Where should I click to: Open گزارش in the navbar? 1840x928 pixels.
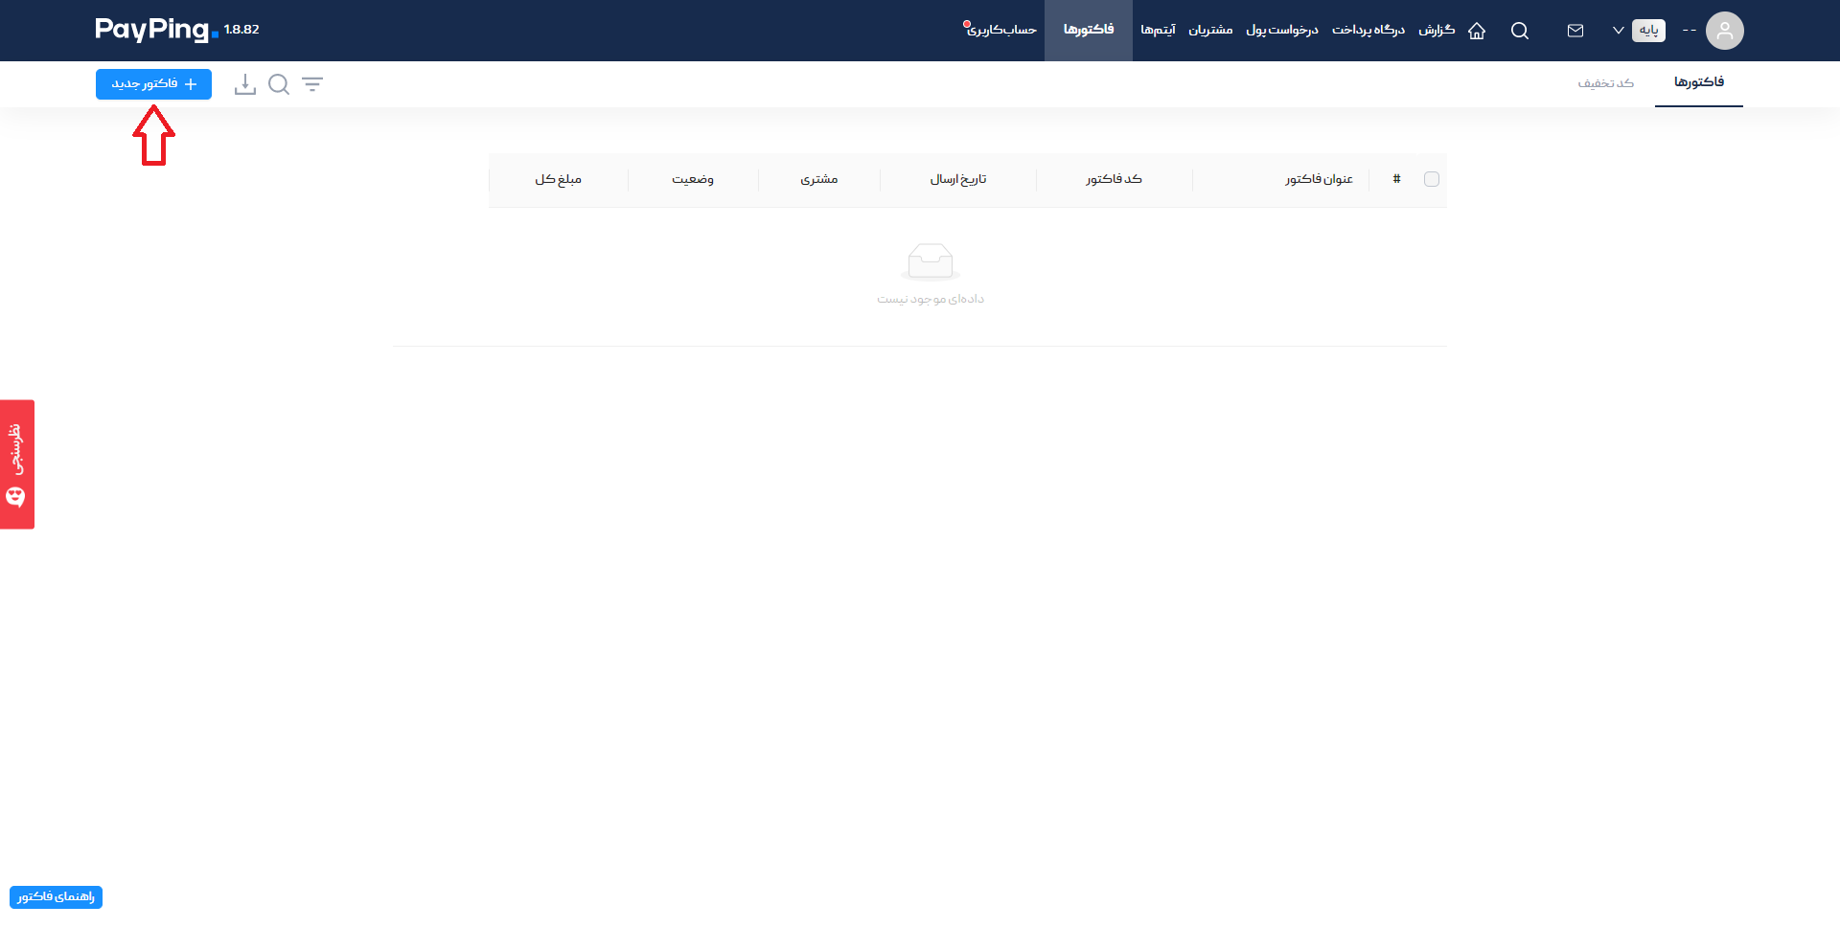tap(1437, 30)
